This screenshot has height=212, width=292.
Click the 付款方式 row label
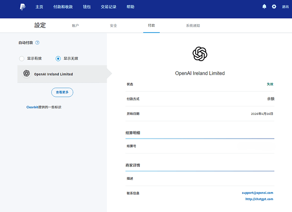(x=133, y=99)
